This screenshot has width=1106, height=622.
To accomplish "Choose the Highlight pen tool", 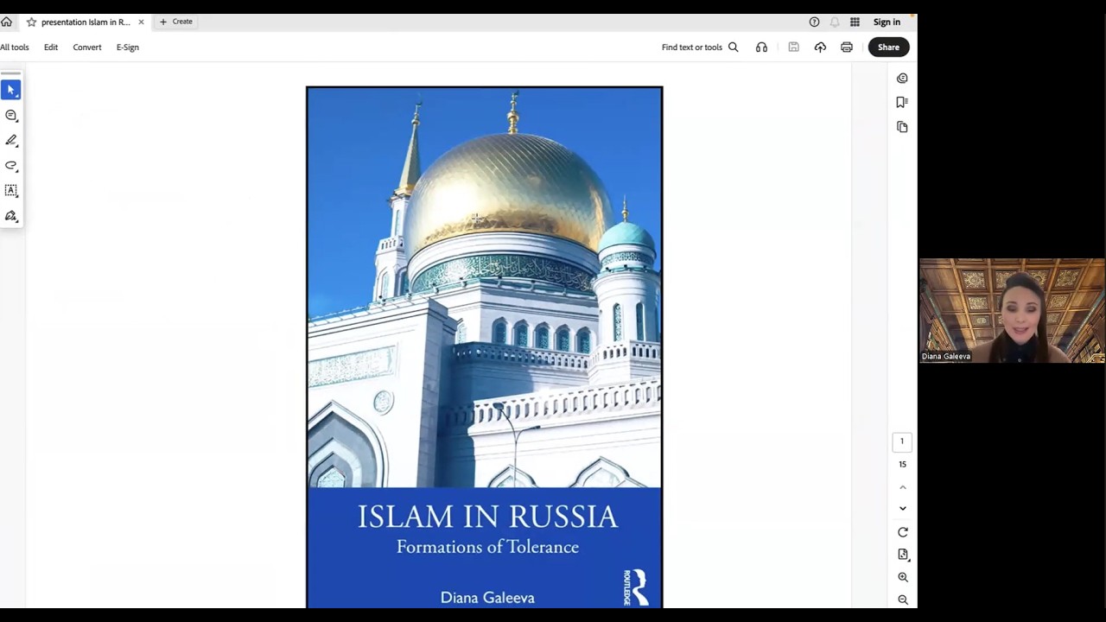I will 11,140.
